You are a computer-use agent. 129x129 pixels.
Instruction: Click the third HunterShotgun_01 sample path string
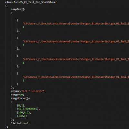tap(76, 59)
